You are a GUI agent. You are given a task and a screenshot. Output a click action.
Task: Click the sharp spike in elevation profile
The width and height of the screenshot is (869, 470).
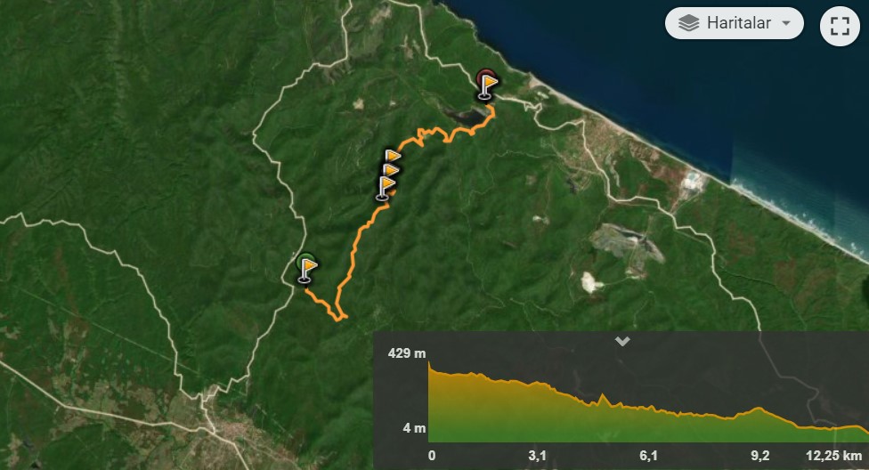(603, 396)
